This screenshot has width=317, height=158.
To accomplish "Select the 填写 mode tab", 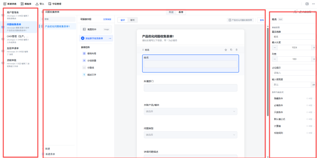I will [x=132, y=20].
